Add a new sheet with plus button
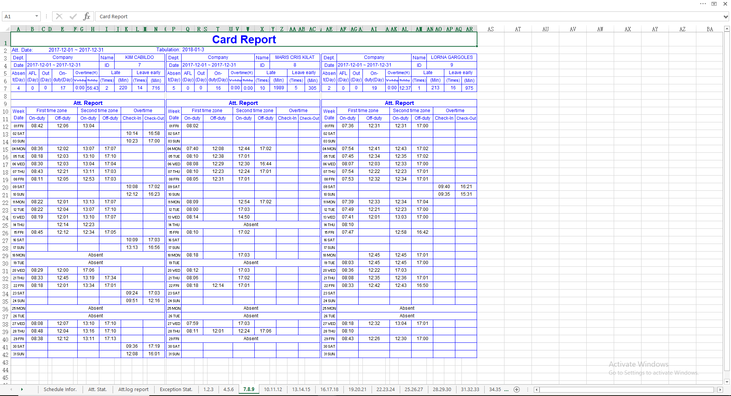The height and width of the screenshot is (396, 731). [x=517, y=389]
